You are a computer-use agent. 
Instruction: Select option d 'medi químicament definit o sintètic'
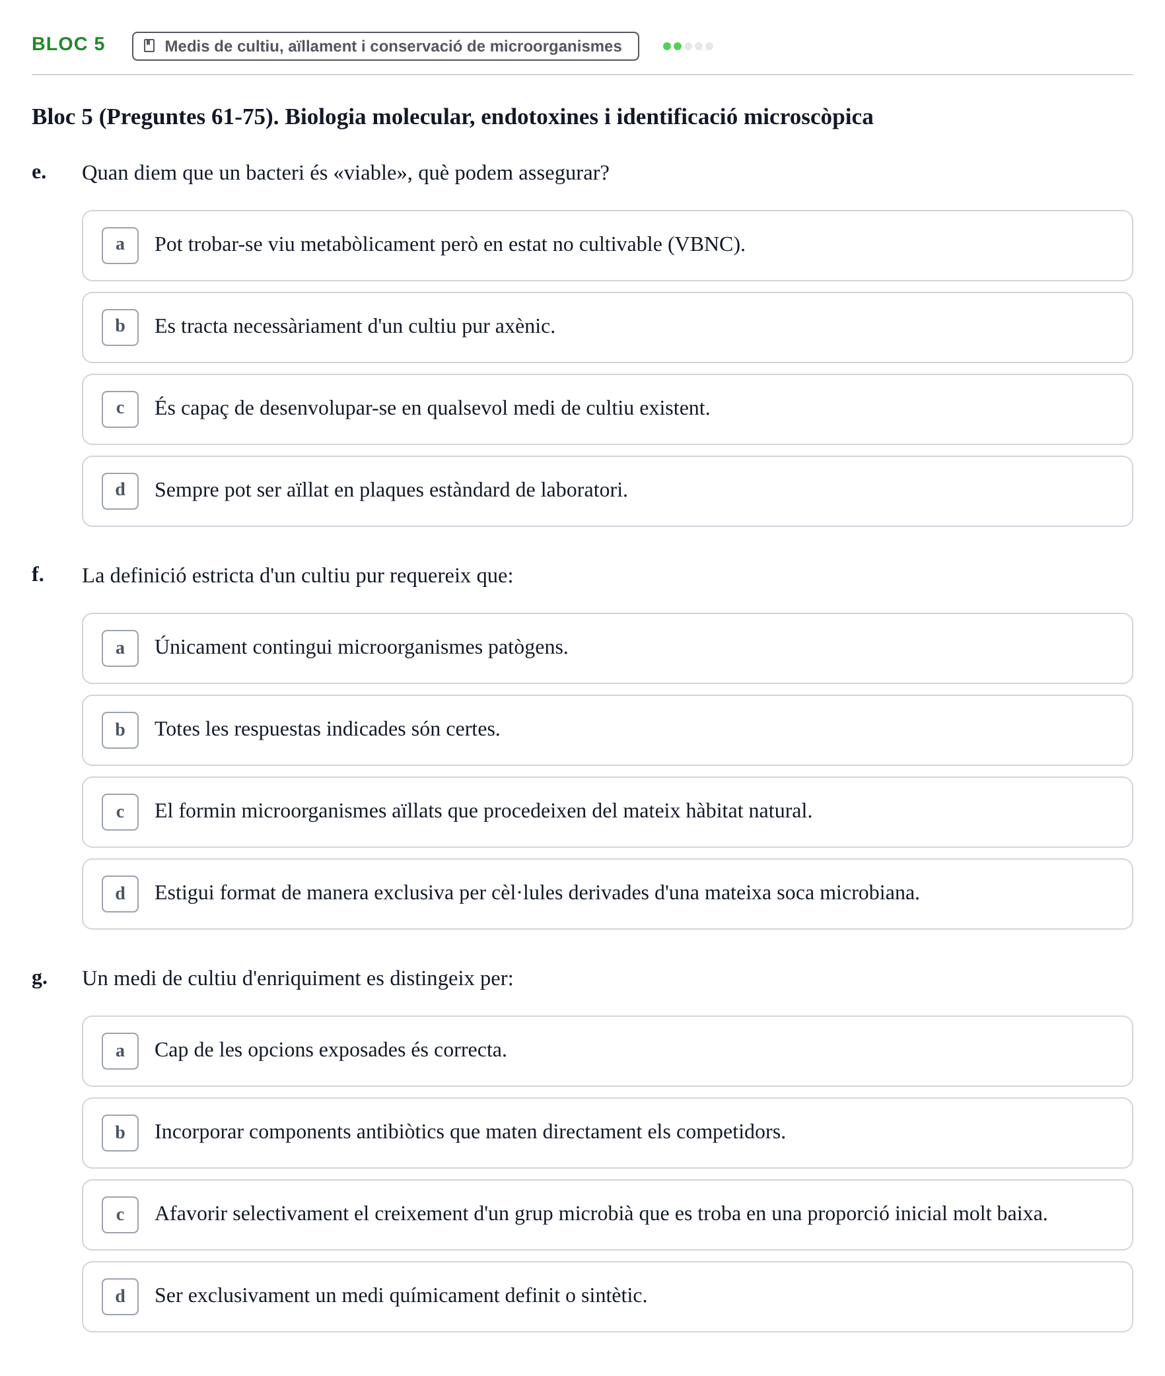point(607,1297)
